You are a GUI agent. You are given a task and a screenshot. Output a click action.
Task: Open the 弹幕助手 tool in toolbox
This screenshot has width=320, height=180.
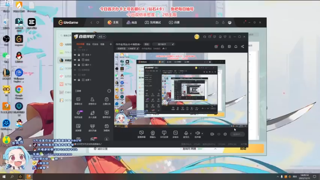[x=78, y=101]
